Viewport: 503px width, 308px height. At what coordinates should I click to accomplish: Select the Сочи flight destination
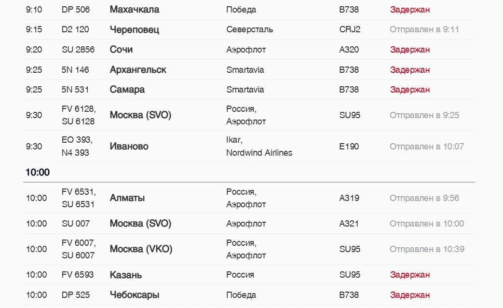121,50
